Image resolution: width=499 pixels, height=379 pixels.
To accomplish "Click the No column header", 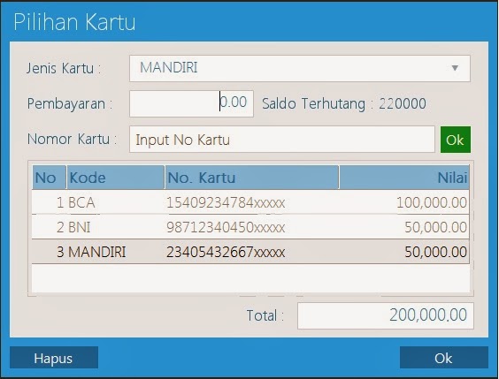I will [49, 178].
